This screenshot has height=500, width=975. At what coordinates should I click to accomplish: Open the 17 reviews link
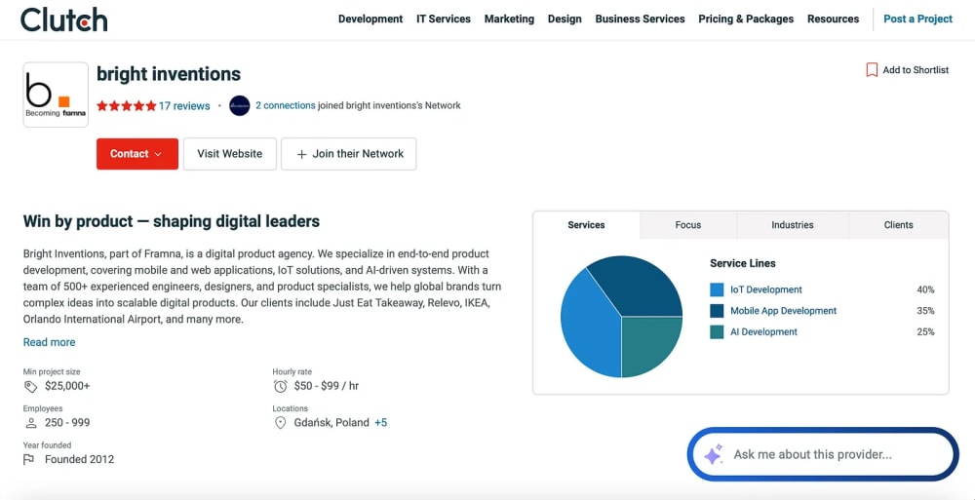click(184, 105)
